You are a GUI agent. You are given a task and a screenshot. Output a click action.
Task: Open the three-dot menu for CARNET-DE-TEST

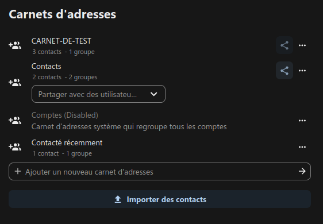302,45
